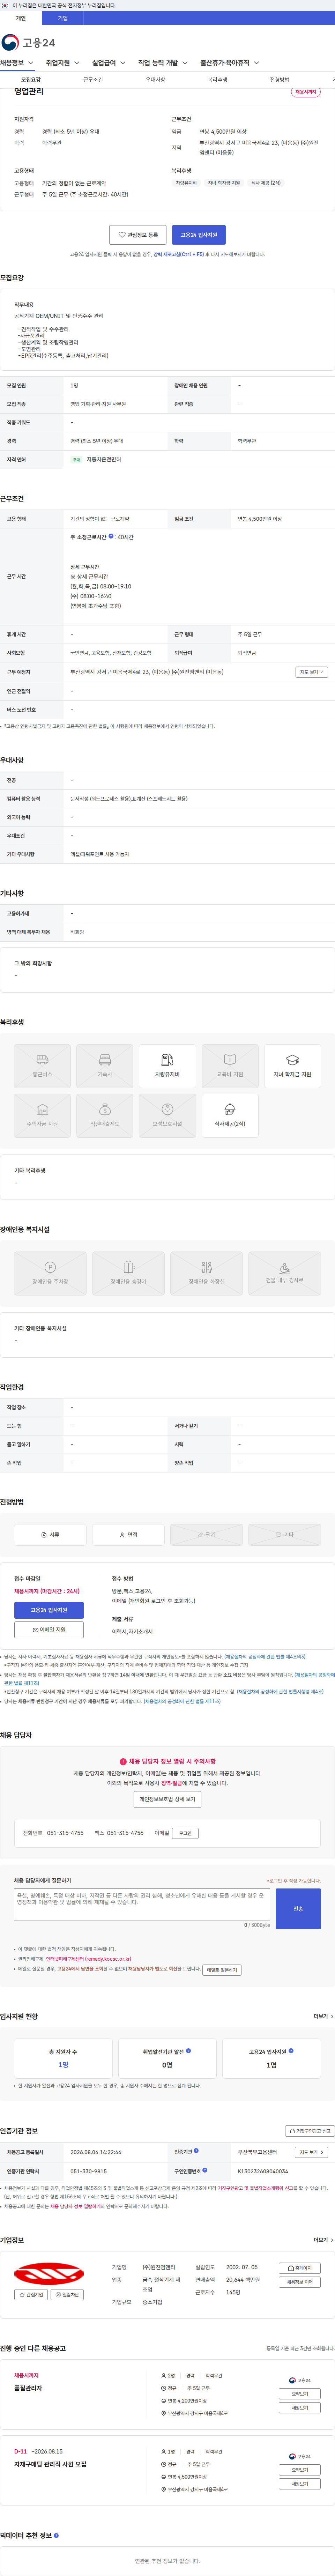Click the 교육비 지원 welfare icon
Viewport: 335px width, 2576px height.
[x=230, y=1066]
